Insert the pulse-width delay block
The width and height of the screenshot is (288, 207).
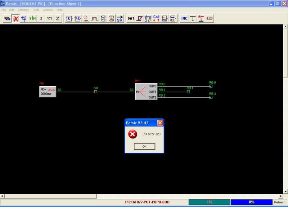click(94, 18)
